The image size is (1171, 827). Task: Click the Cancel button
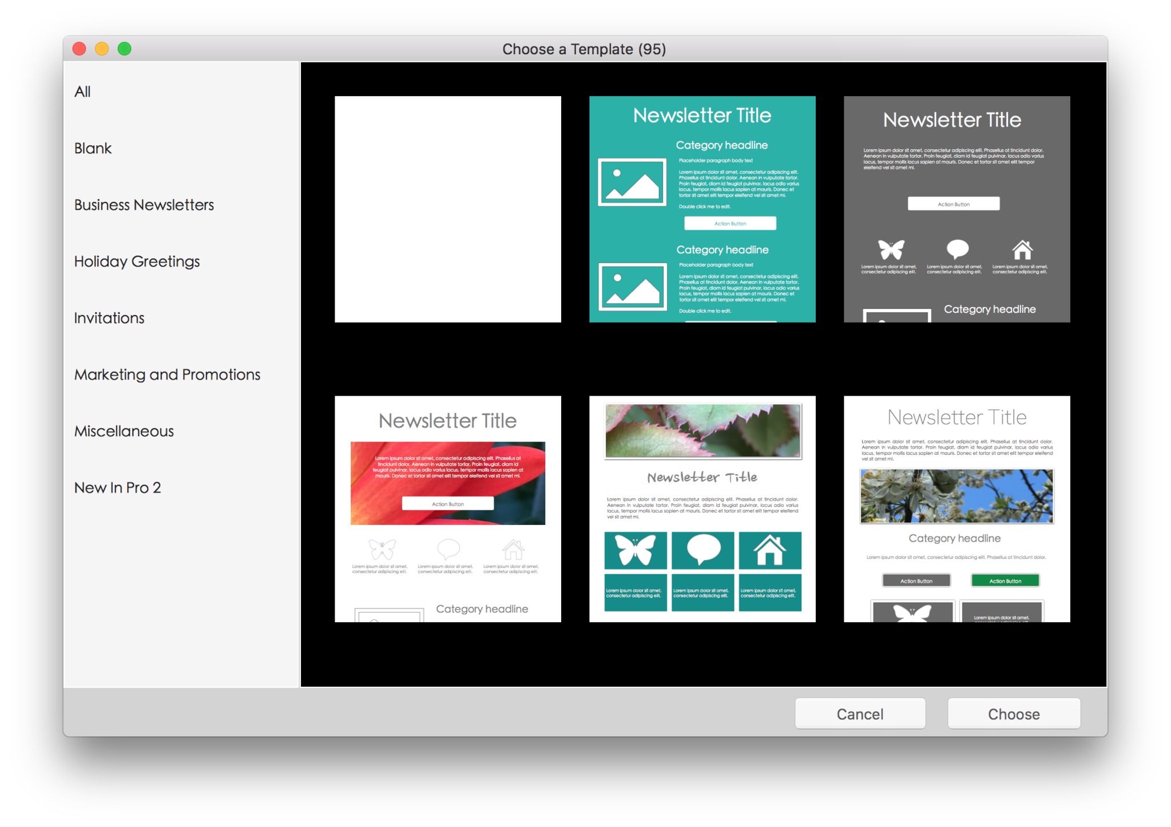859,713
